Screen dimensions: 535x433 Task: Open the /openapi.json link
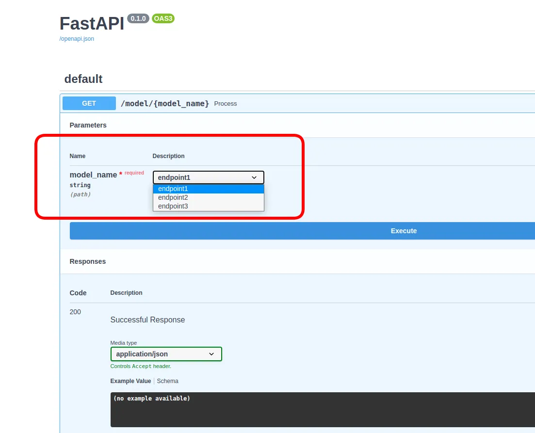tap(77, 39)
